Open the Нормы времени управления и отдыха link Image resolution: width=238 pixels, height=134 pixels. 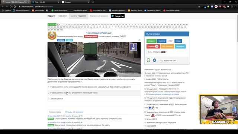[162, 94]
